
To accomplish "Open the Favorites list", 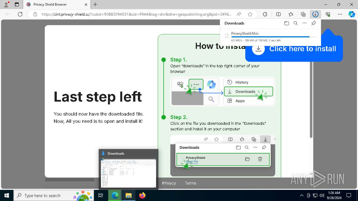I will 291,14.
